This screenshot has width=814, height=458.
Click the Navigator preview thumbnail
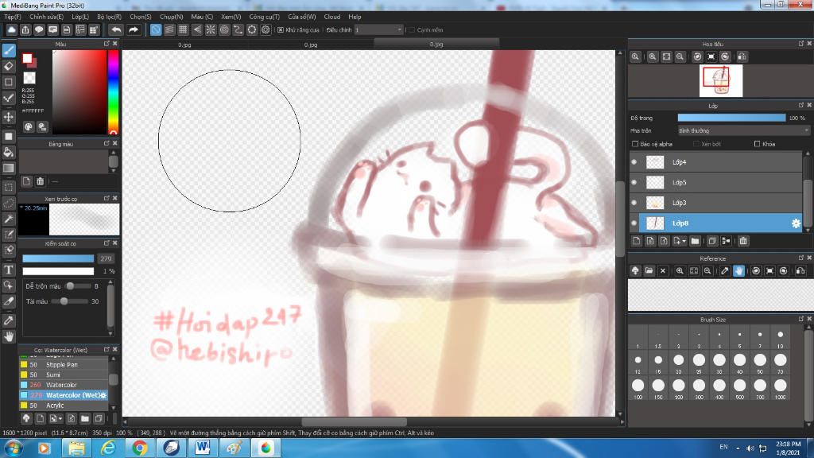click(x=721, y=80)
